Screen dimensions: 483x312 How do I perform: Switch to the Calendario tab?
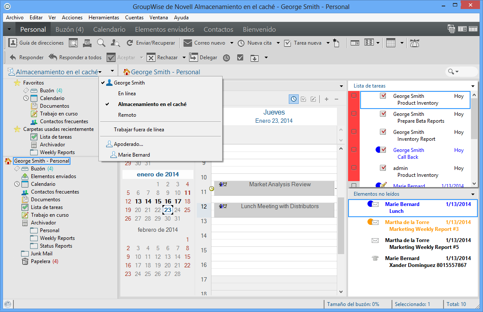[109, 30]
